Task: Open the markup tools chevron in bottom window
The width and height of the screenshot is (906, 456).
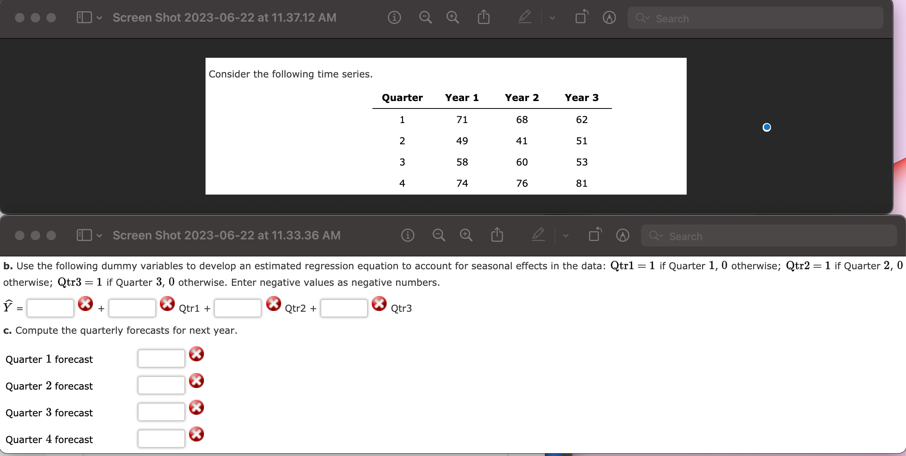Action: pos(565,235)
